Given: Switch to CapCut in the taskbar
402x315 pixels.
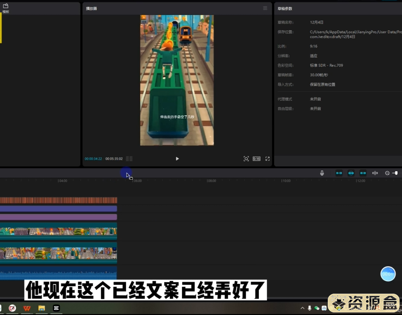Looking at the screenshot, I should [57, 308].
